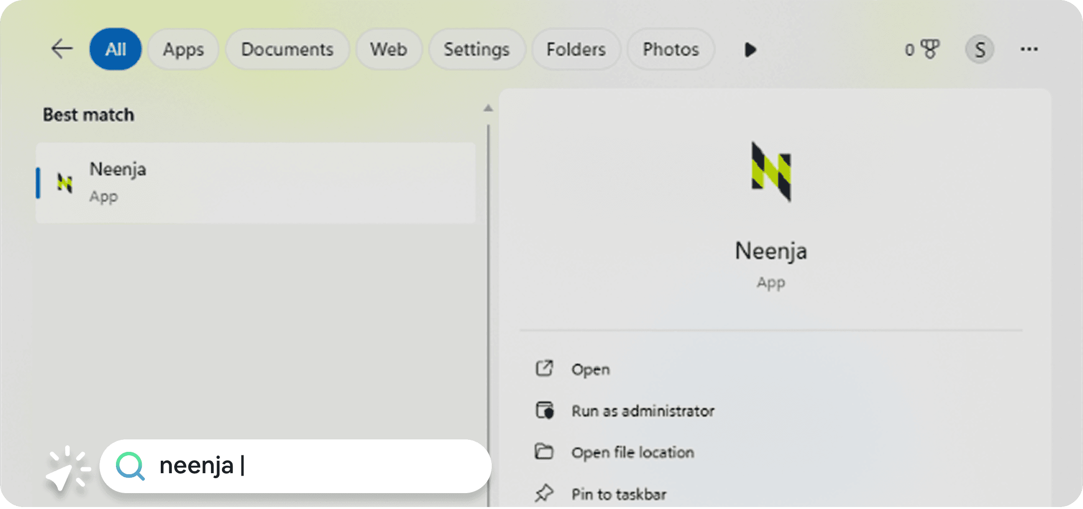Switch to the Web filter tab
This screenshot has width=1083, height=509.
pyautogui.click(x=388, y=49)
